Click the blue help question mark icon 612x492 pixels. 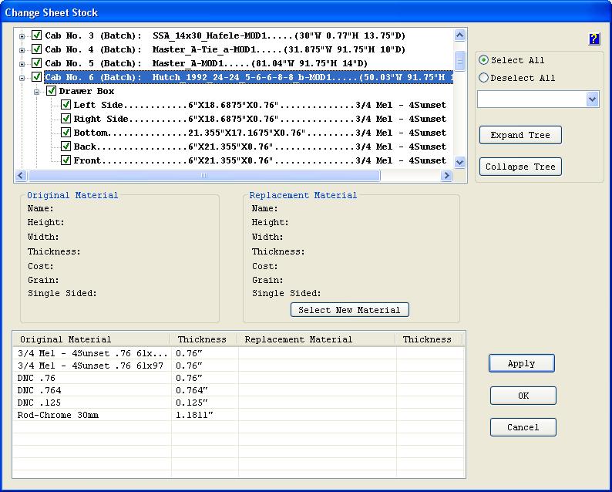tap(594, 39)
